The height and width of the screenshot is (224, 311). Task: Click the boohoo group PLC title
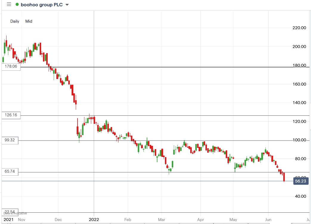tap(42, 5)
